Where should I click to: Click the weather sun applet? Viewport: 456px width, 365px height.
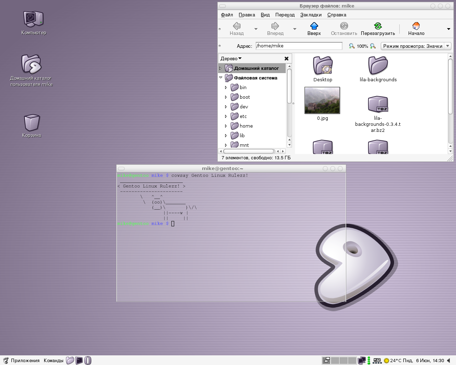click(386, 361)
